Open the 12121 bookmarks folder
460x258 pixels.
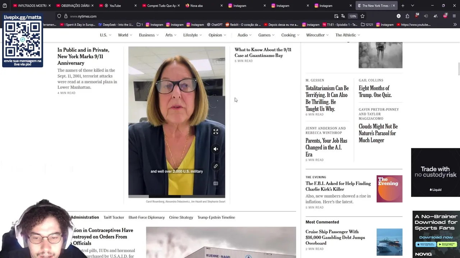[367, 25]
